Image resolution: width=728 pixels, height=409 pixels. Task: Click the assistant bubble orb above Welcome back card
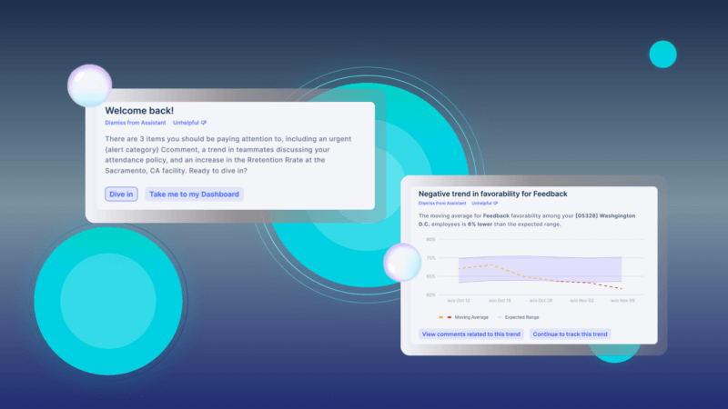pos(89,86)
